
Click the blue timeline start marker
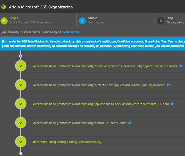(x=21, y=56)
